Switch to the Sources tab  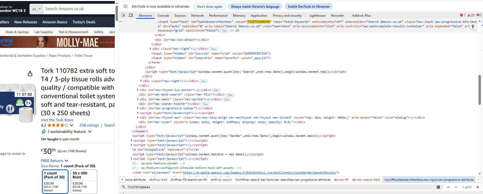(180, 16)
